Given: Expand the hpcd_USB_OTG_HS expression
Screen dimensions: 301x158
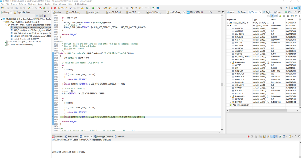Looking at the screenshot, I should [228, 23].
